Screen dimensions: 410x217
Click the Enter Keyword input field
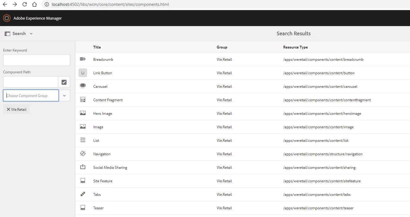point(37,60)
